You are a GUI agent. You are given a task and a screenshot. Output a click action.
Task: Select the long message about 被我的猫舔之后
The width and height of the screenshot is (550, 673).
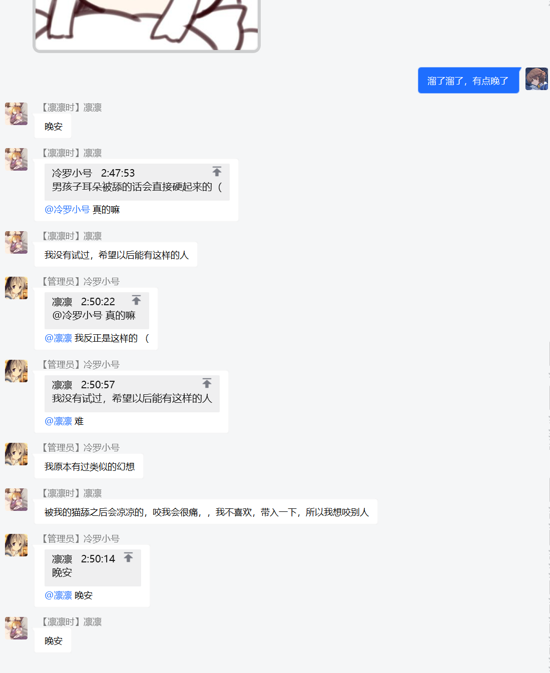tap(206, 512)
